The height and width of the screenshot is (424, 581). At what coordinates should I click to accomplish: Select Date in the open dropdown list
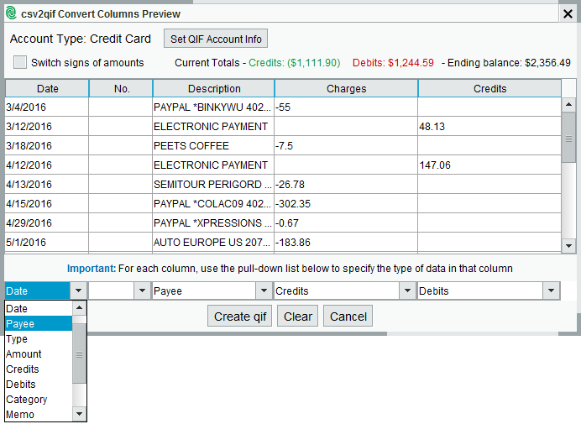pos(39,308)
